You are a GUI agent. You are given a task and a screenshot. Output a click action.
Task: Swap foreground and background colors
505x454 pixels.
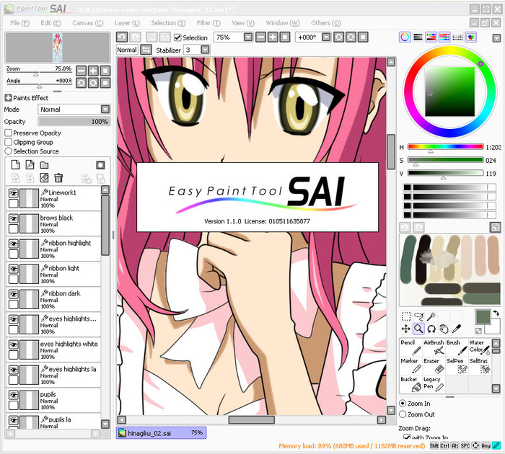496,313
